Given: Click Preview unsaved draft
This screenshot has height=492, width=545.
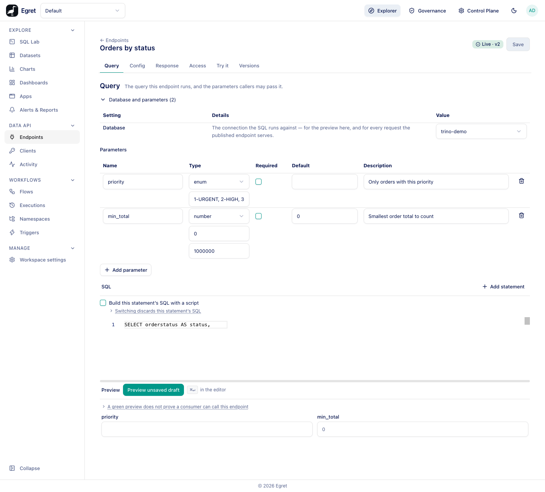Looking at the screenshot, I should (x=153, y=390).
